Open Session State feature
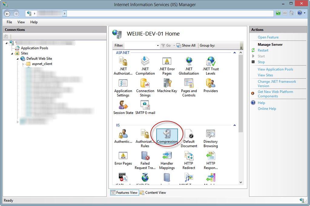Screen dimensions: 310x206 pos(123,107)
